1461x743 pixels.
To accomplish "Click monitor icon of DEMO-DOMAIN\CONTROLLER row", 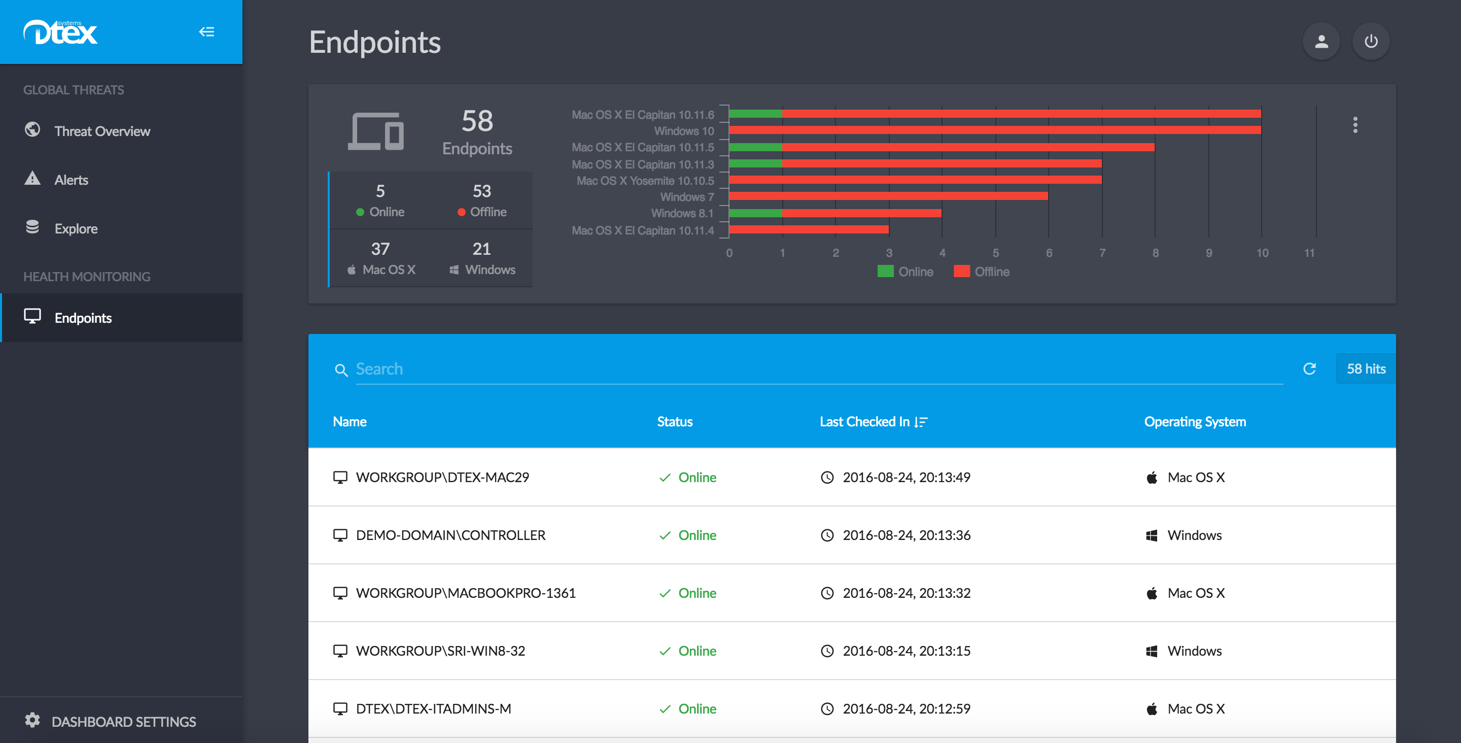I will (x=340, y=535).
